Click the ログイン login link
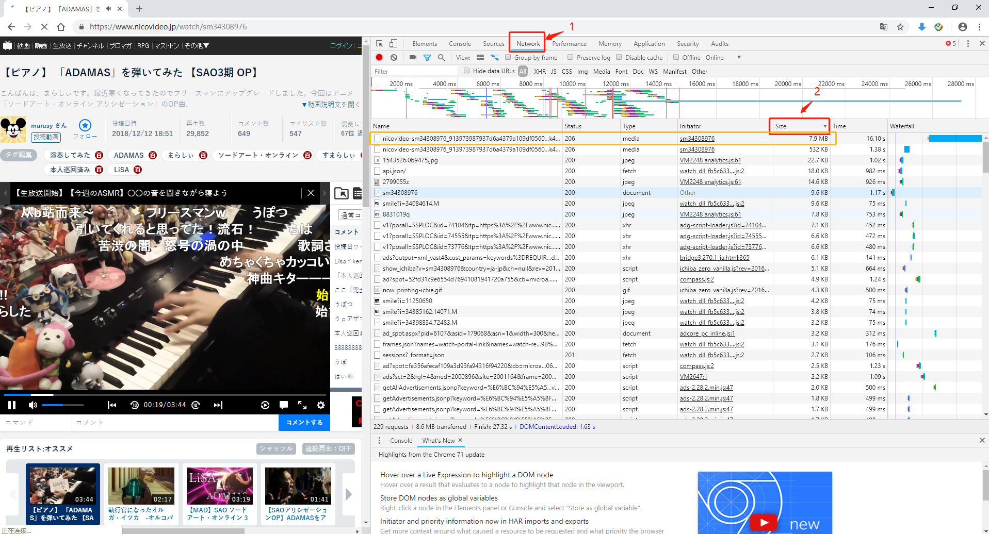Screen dimensions: 989x534 tap(342, 46)
